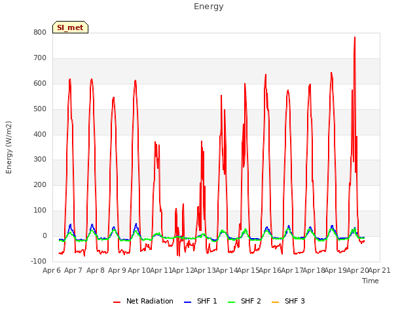
Task: Click the '0' y-axis tick label
Action: pos(45,236)
